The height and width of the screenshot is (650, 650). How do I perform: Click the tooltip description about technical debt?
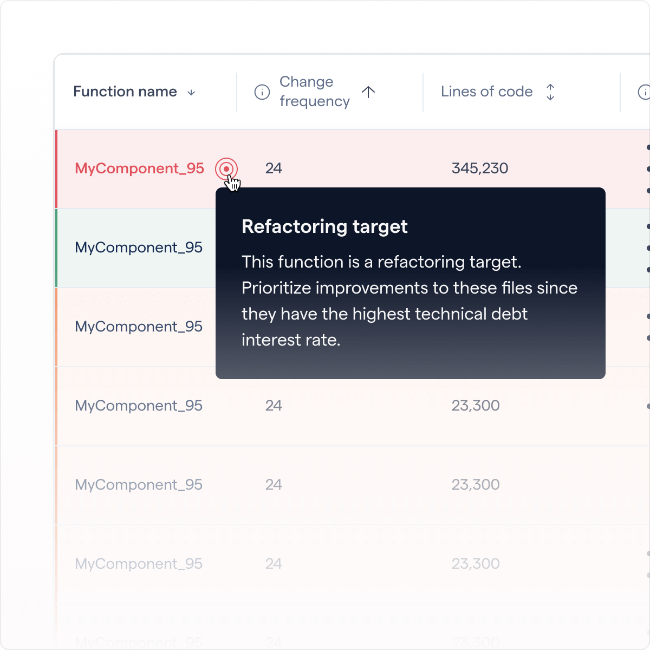coord(409,301)
